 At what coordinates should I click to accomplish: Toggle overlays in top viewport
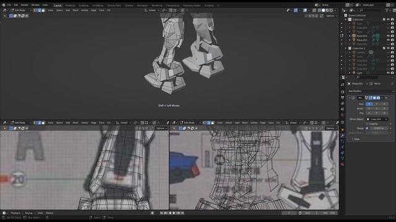pos(305,10)
